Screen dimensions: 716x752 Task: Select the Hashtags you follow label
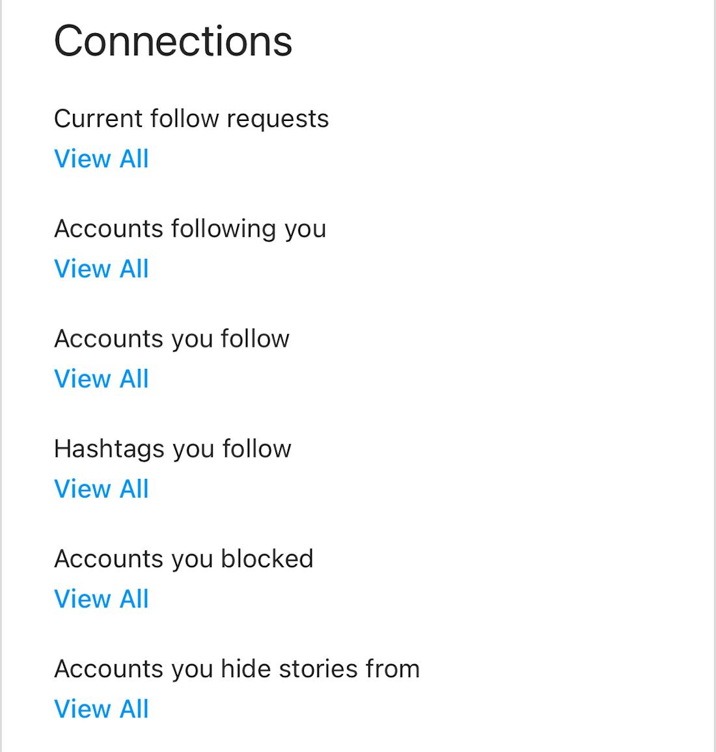172,448
